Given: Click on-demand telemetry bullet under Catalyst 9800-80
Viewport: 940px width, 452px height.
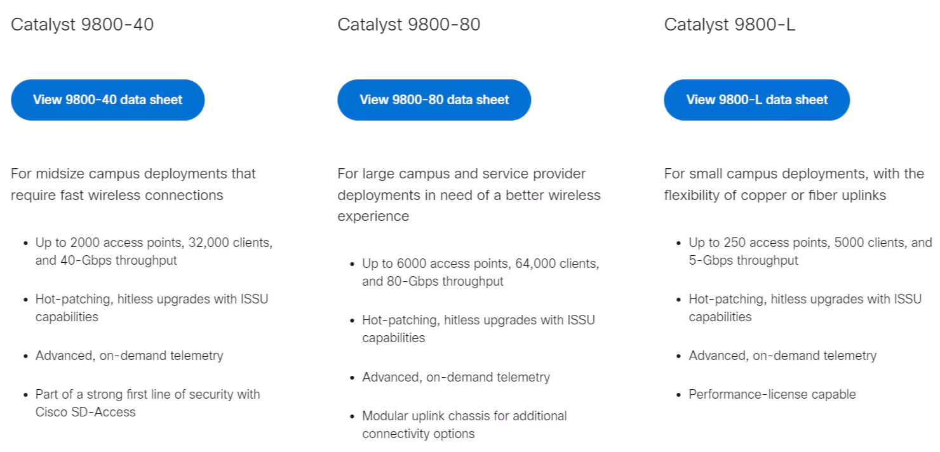Looking at the screenshot, I should pyautogui.click(x=455, y=377).
